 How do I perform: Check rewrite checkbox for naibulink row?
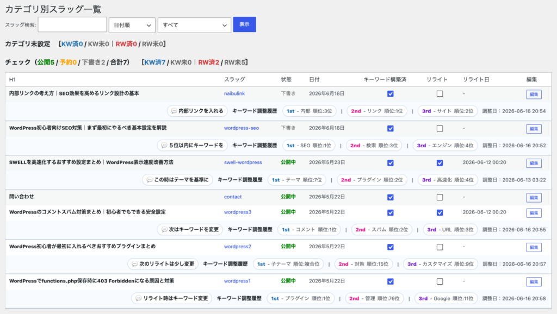(x=440, y=94)
